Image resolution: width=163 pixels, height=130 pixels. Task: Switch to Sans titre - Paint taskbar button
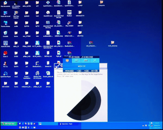(69, 124)
